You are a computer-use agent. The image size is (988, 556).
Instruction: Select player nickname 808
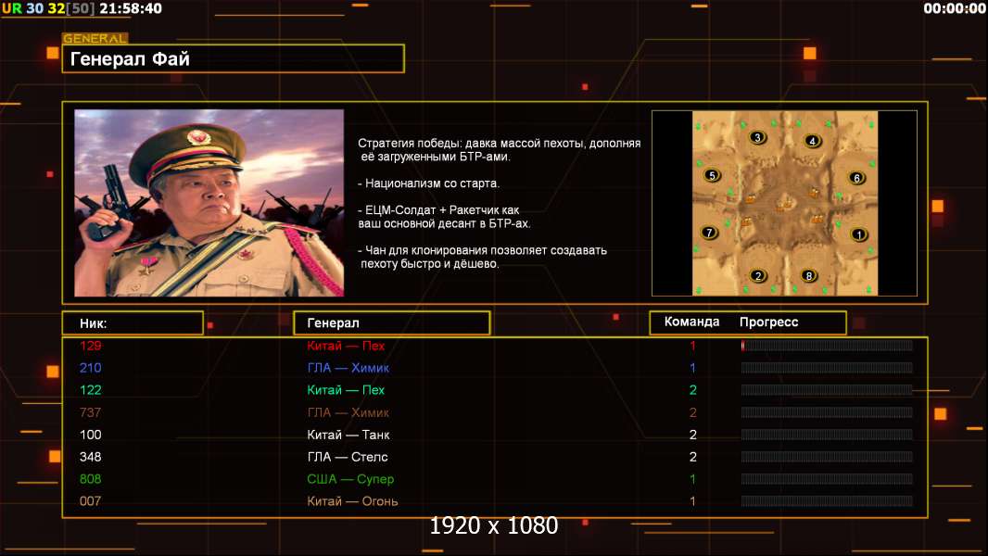coord(90,478)
